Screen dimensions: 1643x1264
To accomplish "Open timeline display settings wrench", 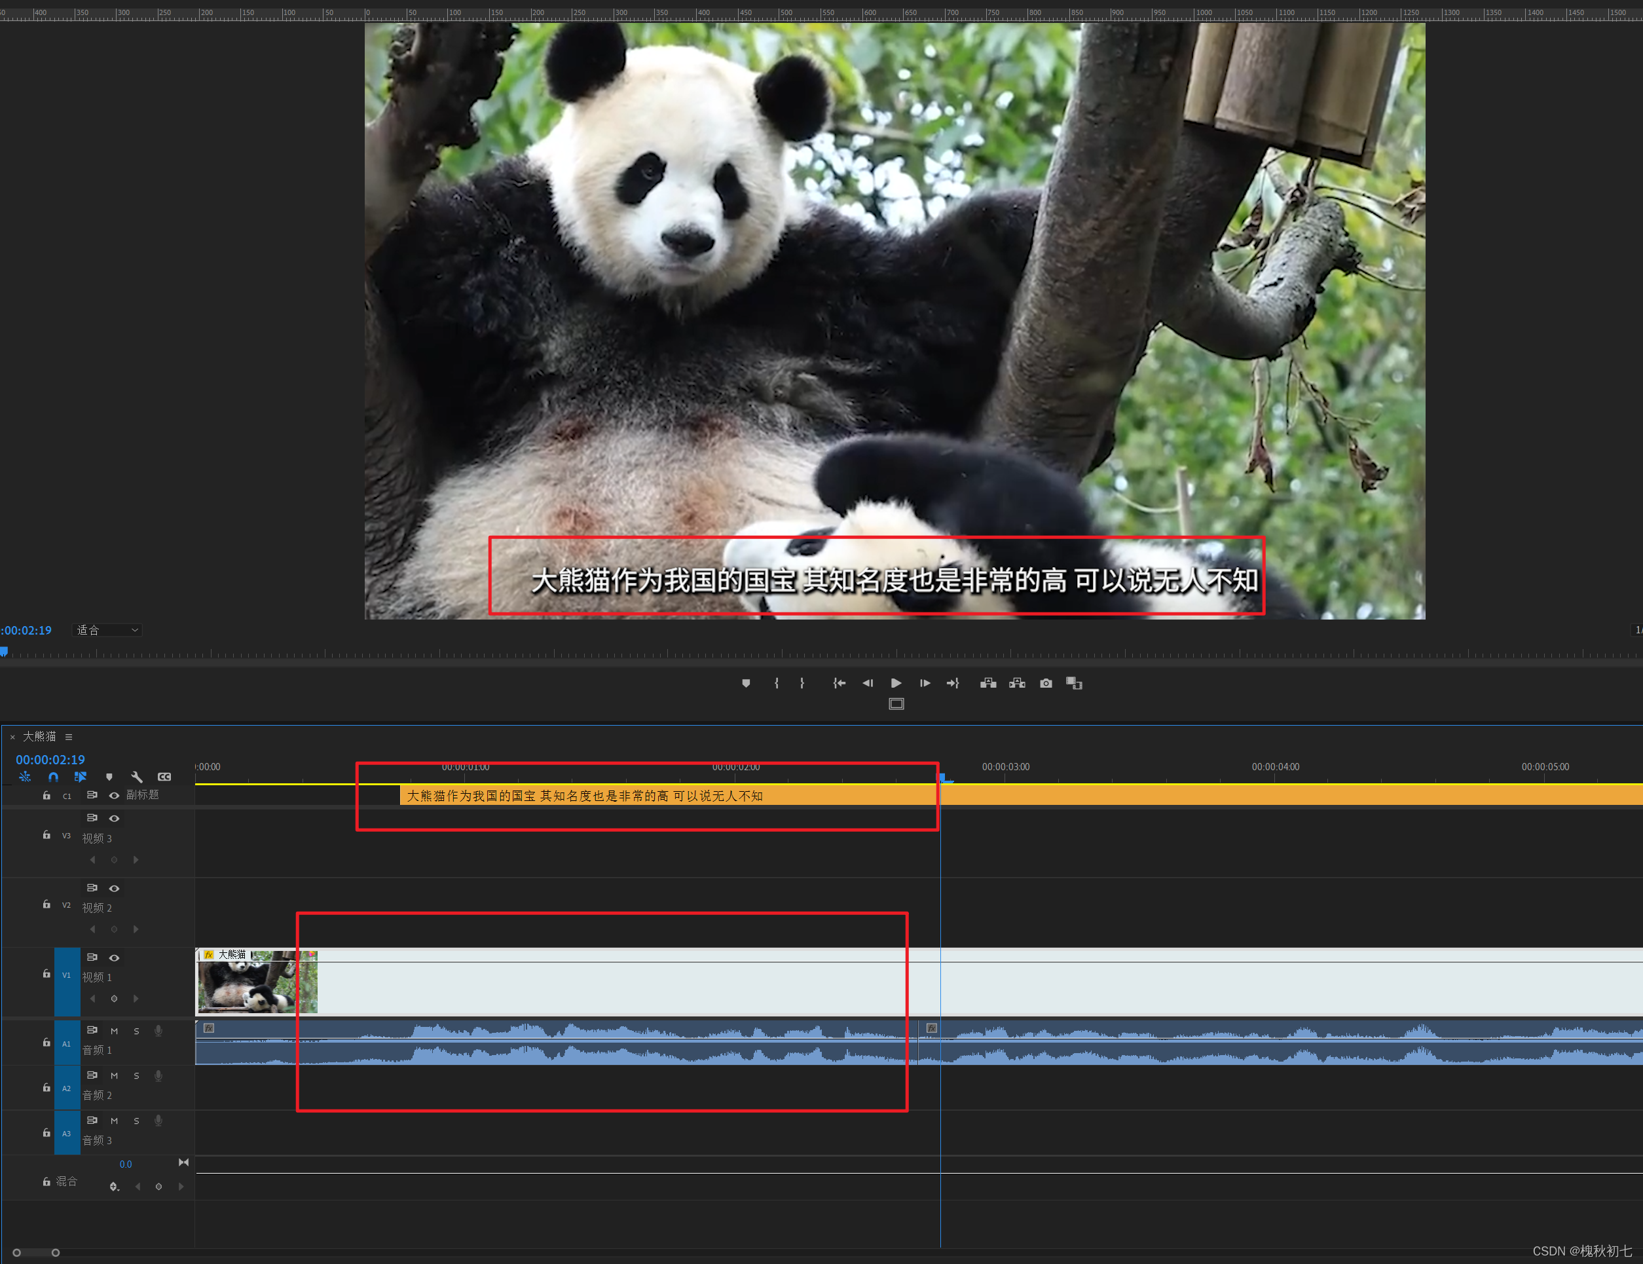I will [136, 777].
